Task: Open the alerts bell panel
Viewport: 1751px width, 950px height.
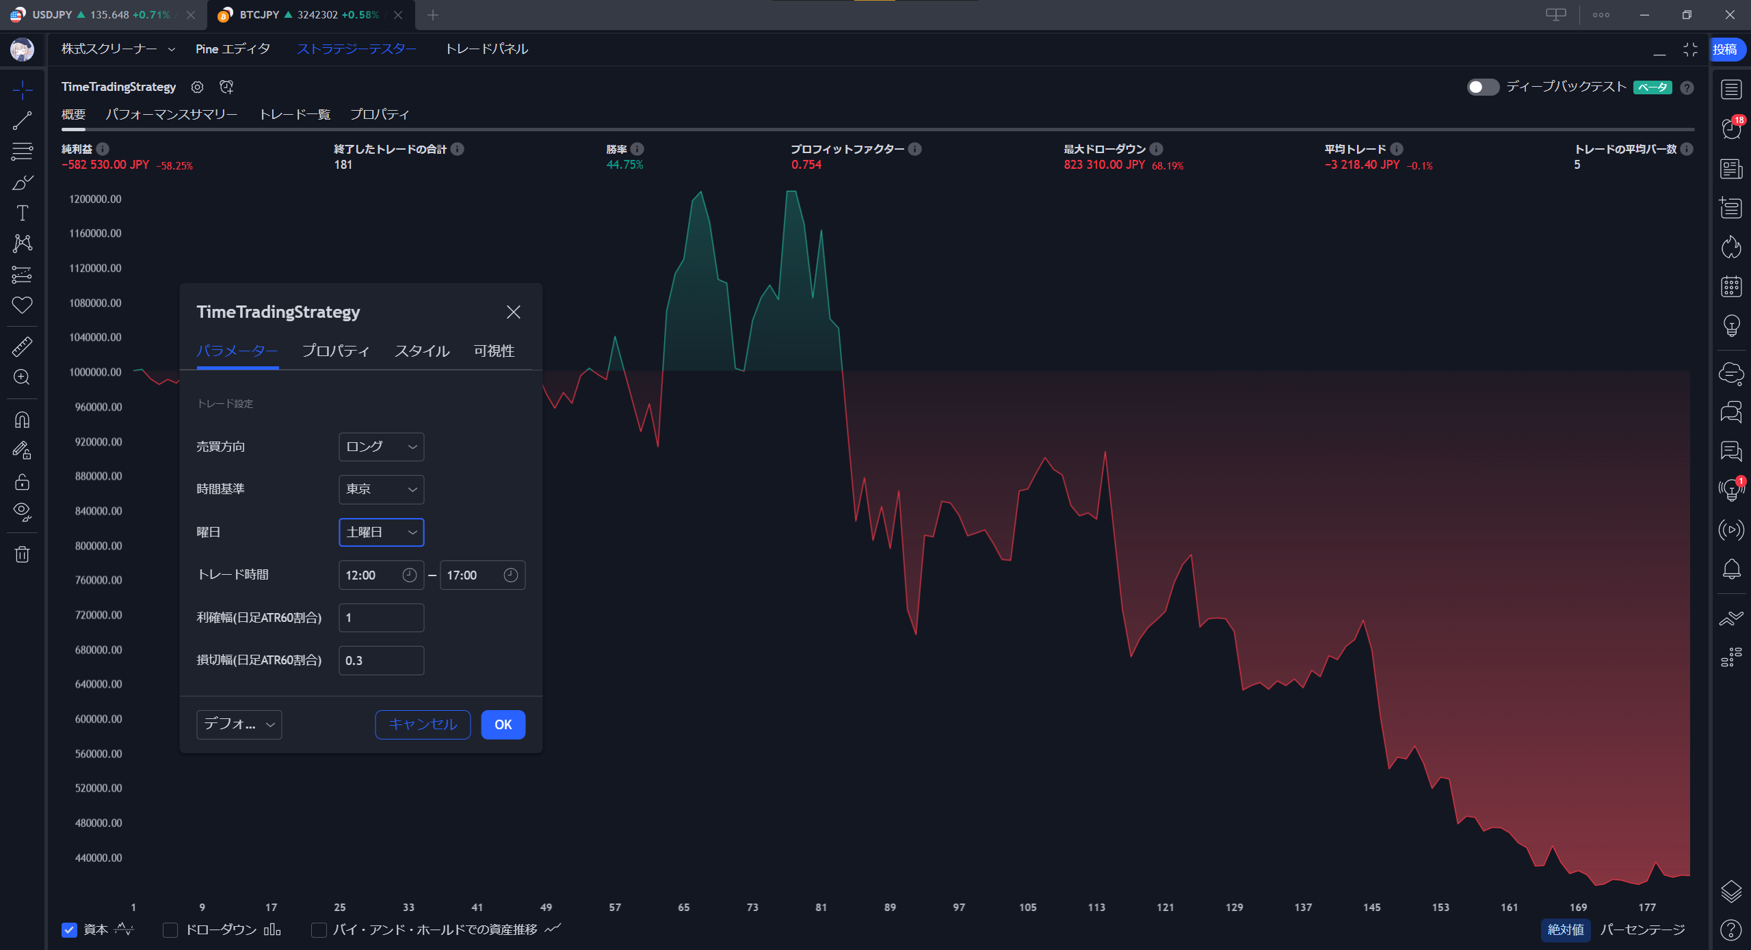Action: 1731,569
